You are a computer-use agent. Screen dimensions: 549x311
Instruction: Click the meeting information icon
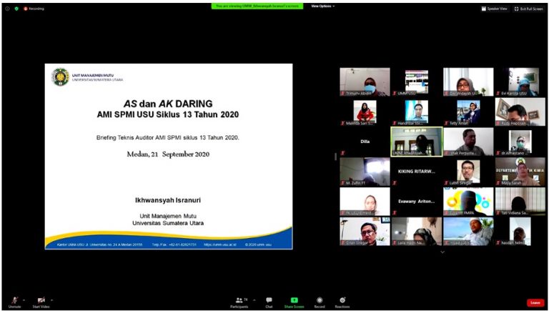(x=7, y=9)
